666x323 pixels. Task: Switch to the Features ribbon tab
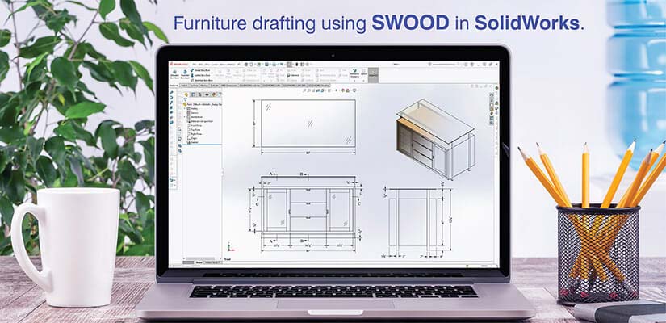coord(174,85)
